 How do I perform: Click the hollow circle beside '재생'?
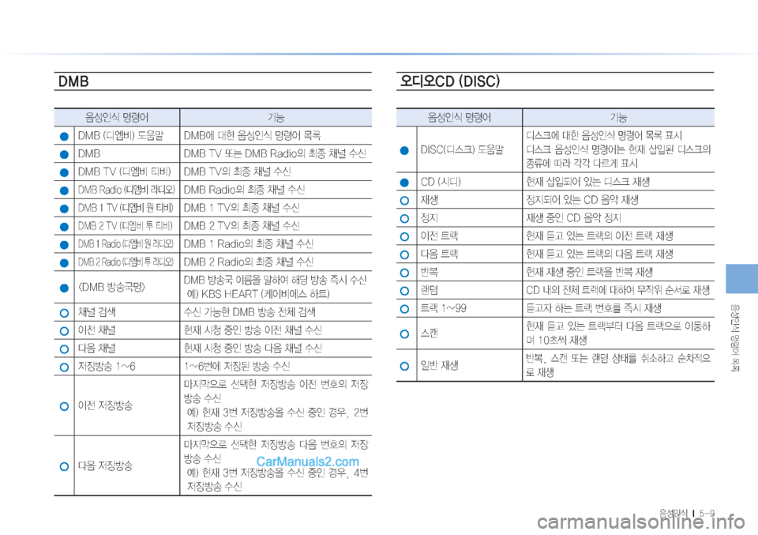coord(404,200)
